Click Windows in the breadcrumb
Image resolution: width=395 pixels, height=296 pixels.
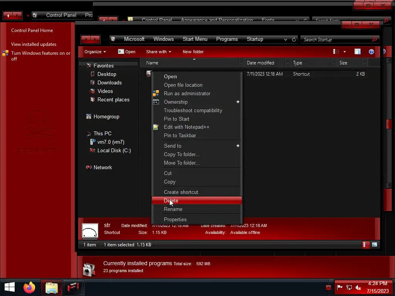(x=164, y=39)
